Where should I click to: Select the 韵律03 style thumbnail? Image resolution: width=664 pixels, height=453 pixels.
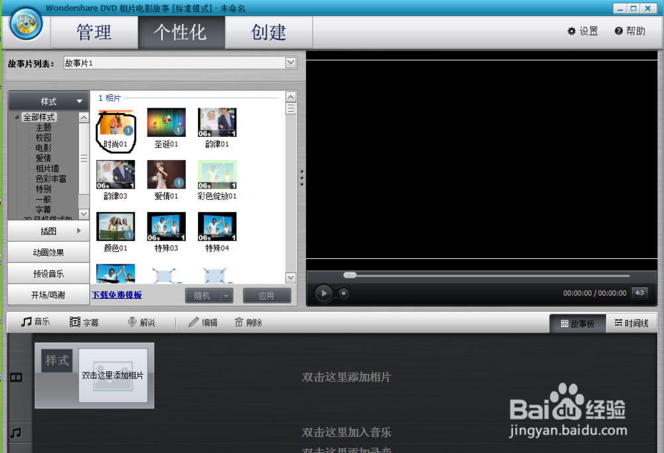tap(116, 175)
